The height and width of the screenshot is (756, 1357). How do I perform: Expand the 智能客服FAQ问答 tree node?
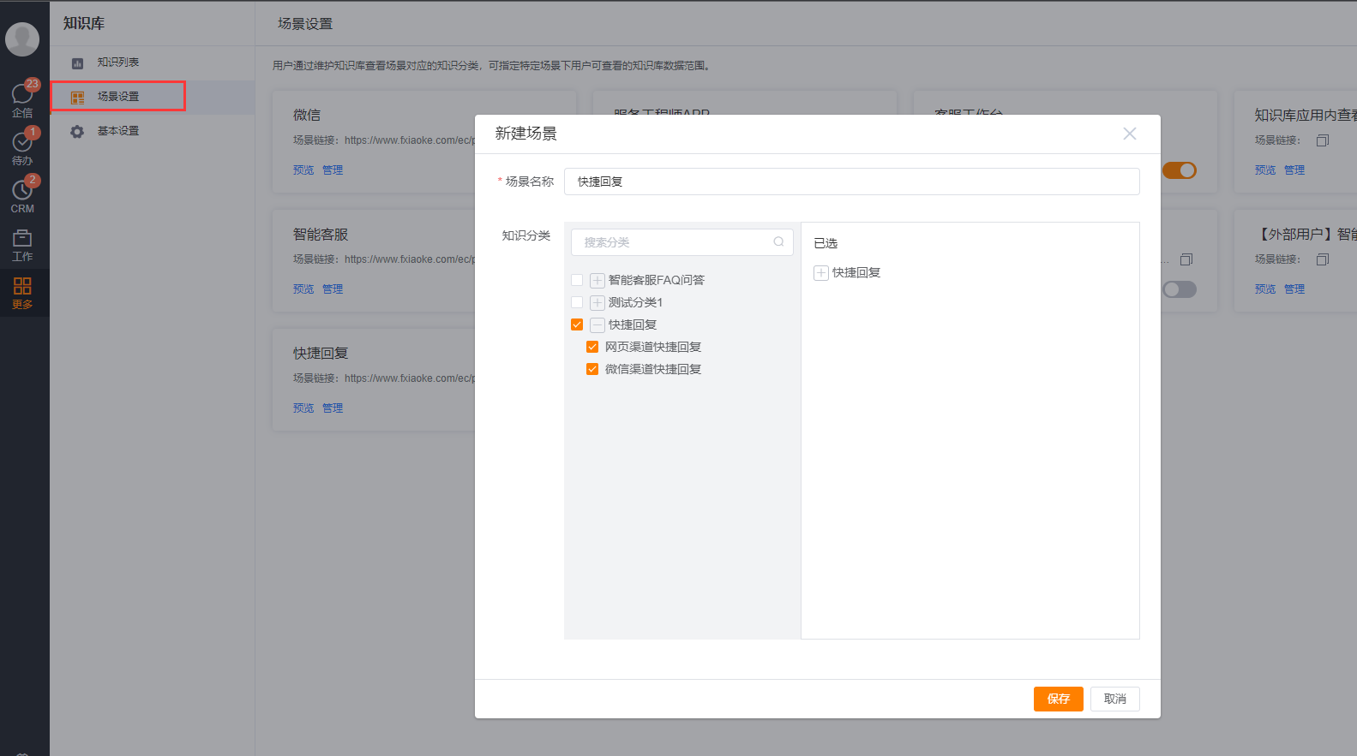[597, 280]
